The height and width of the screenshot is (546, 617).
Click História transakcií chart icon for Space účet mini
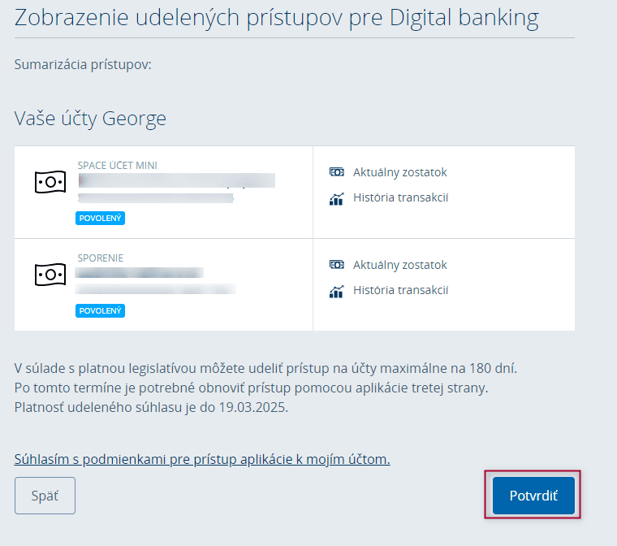coord(336,198)
